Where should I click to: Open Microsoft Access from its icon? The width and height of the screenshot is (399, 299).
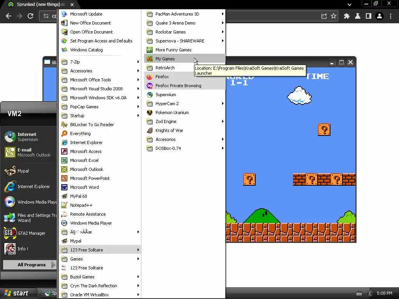tap(64, 151)
